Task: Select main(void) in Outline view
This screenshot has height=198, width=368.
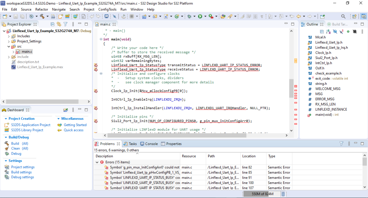Action: (x=327, y=115)
